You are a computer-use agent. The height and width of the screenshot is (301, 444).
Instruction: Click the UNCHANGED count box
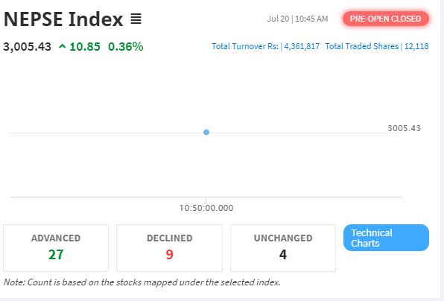click(x=283, y=248)
